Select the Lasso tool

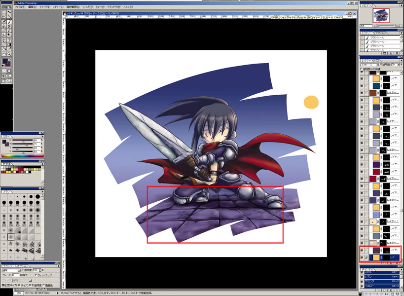point(3,17)
